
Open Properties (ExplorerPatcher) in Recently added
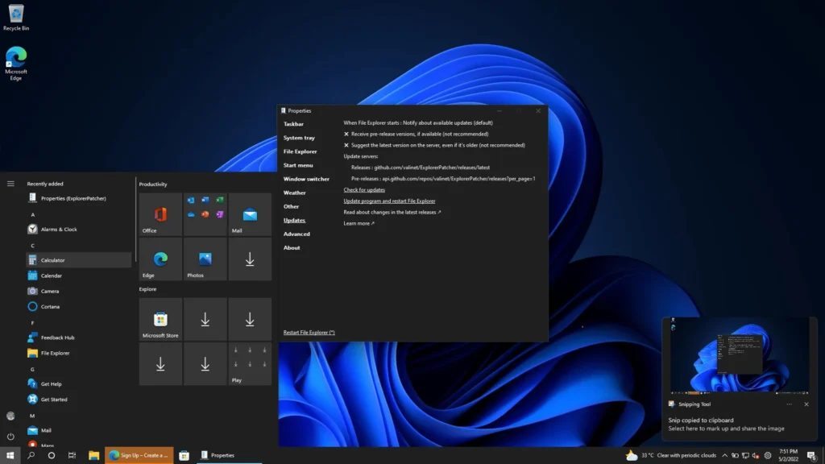tap(79, 198)
